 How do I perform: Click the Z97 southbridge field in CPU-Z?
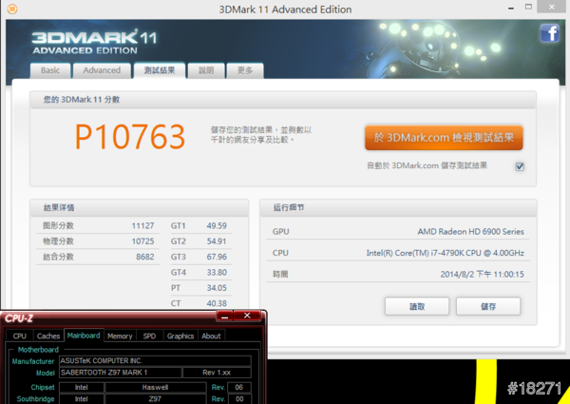tap(155, 399)
